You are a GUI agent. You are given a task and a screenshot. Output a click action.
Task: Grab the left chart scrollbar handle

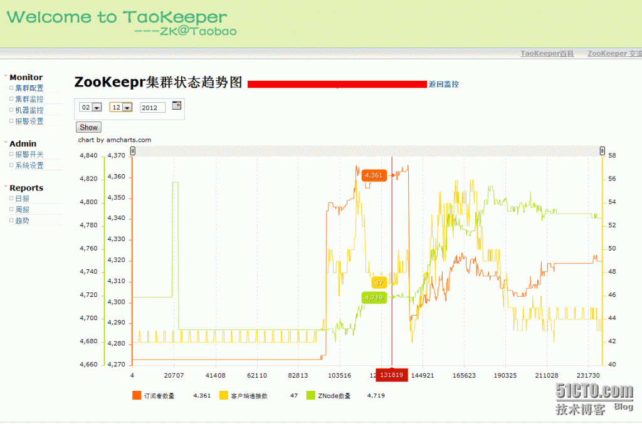(133, 151)
